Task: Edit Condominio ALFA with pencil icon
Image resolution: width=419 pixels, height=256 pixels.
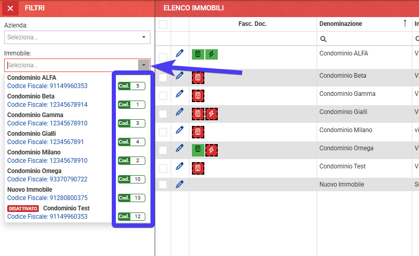Action: tap(179, 53)
